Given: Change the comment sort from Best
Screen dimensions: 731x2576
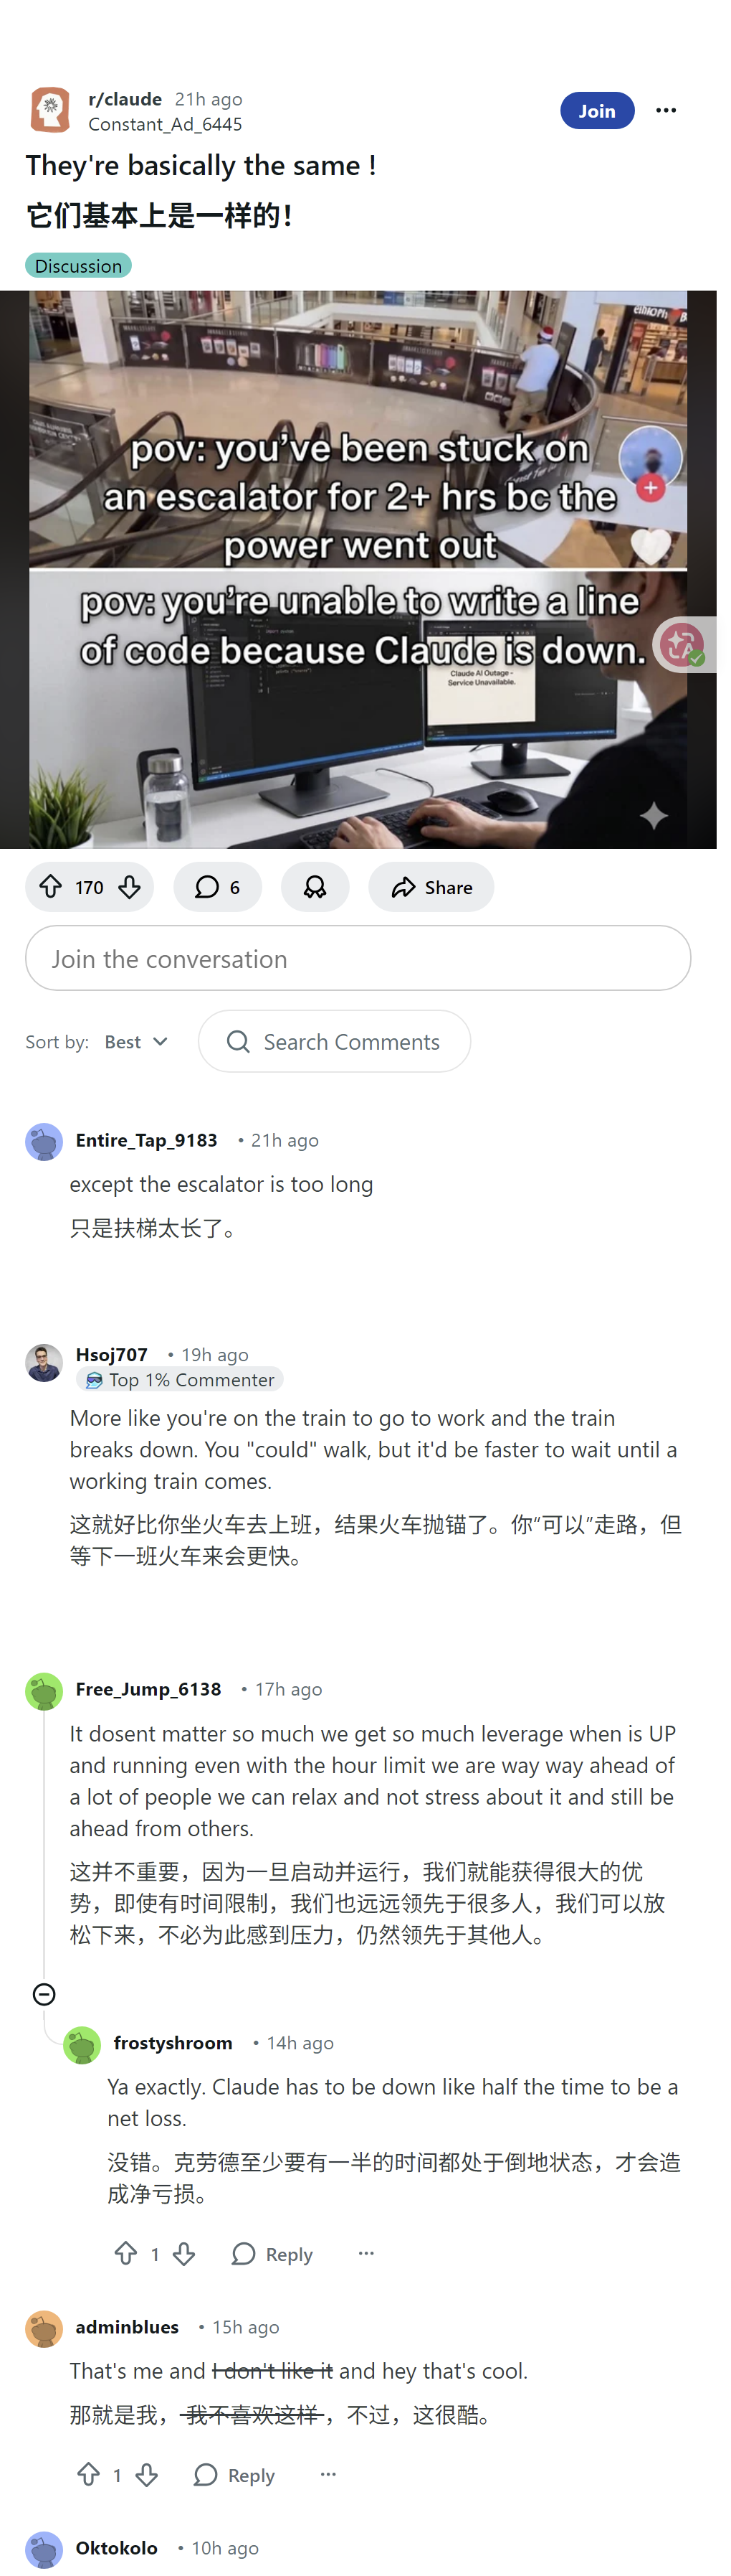Looking at the screenshot, I should (x=136, y=1041).
